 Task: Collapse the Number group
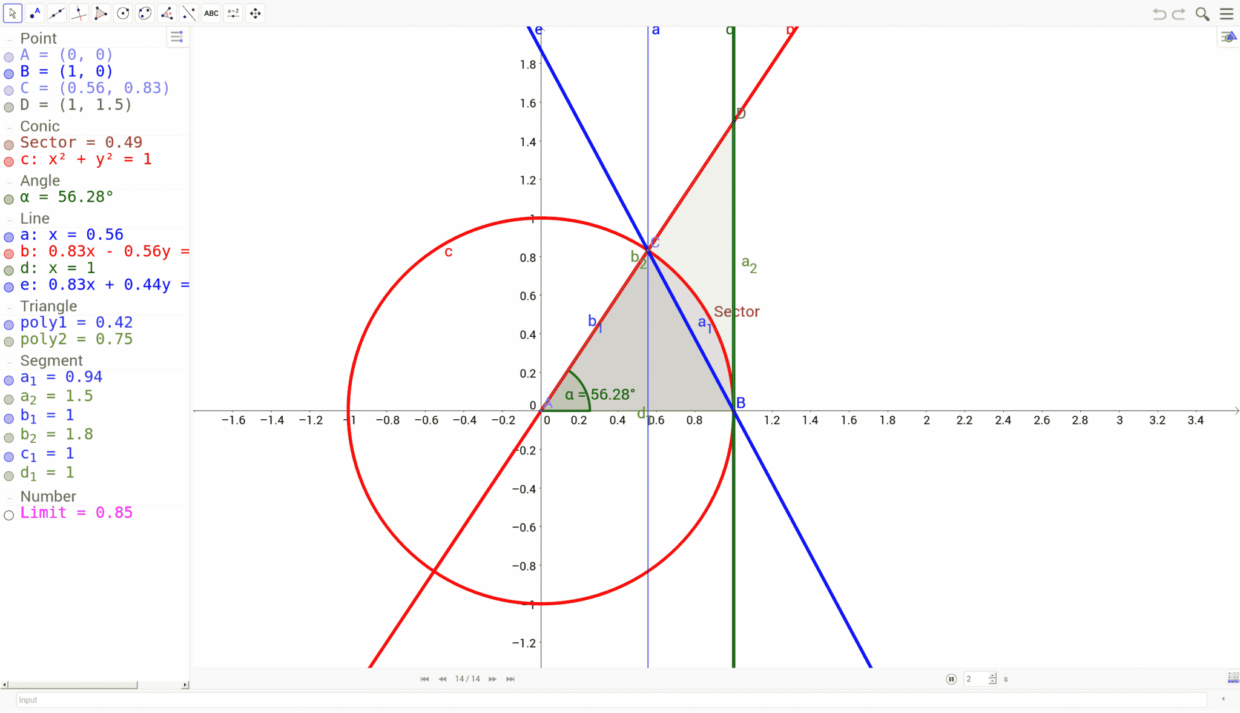tap(9, 498)
